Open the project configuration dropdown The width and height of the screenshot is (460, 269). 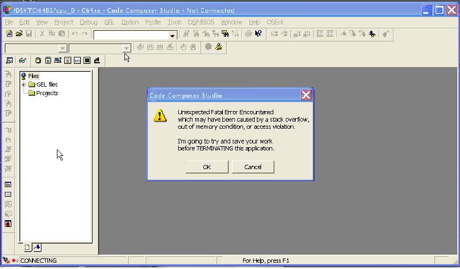point(127,48)
